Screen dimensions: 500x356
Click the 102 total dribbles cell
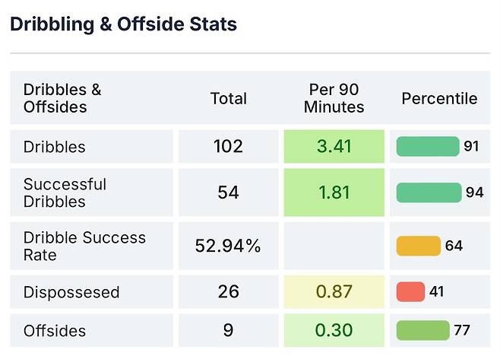(228, 146)
